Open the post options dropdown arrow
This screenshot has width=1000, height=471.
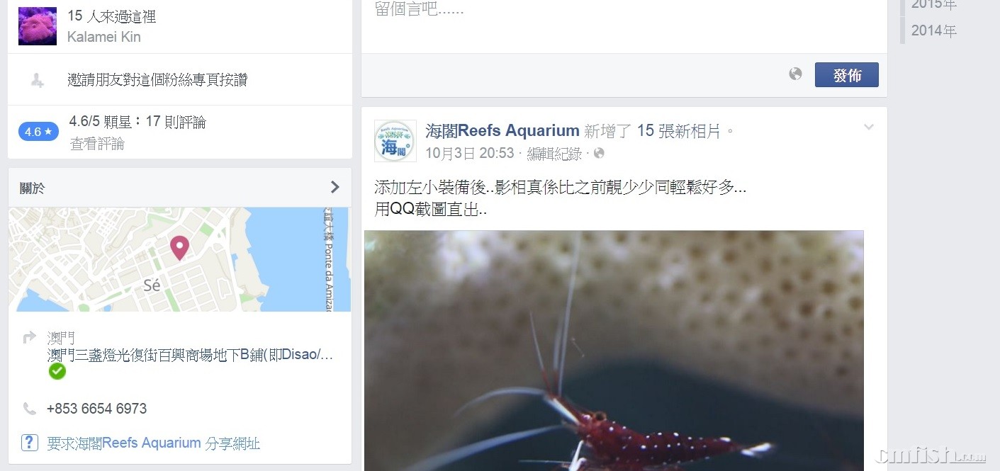(x=869, y=127)
